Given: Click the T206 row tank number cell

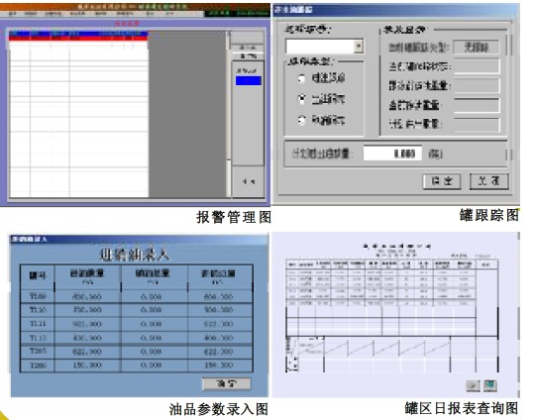Looking at the screenshot, I should pyautogui.click(x=38, y=366).
